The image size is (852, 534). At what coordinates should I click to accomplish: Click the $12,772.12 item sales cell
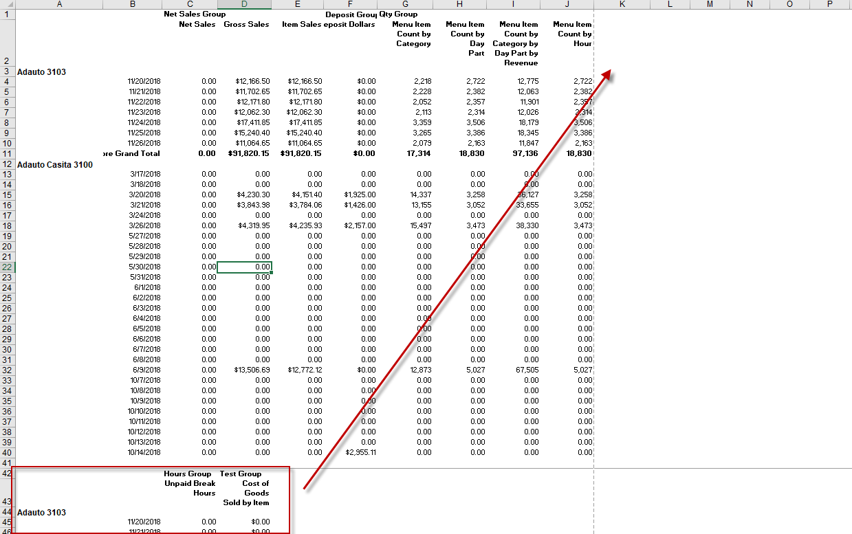pyautogui.click(x=305, y=370)
